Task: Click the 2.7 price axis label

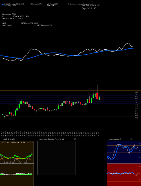Action: click(136, 111)
